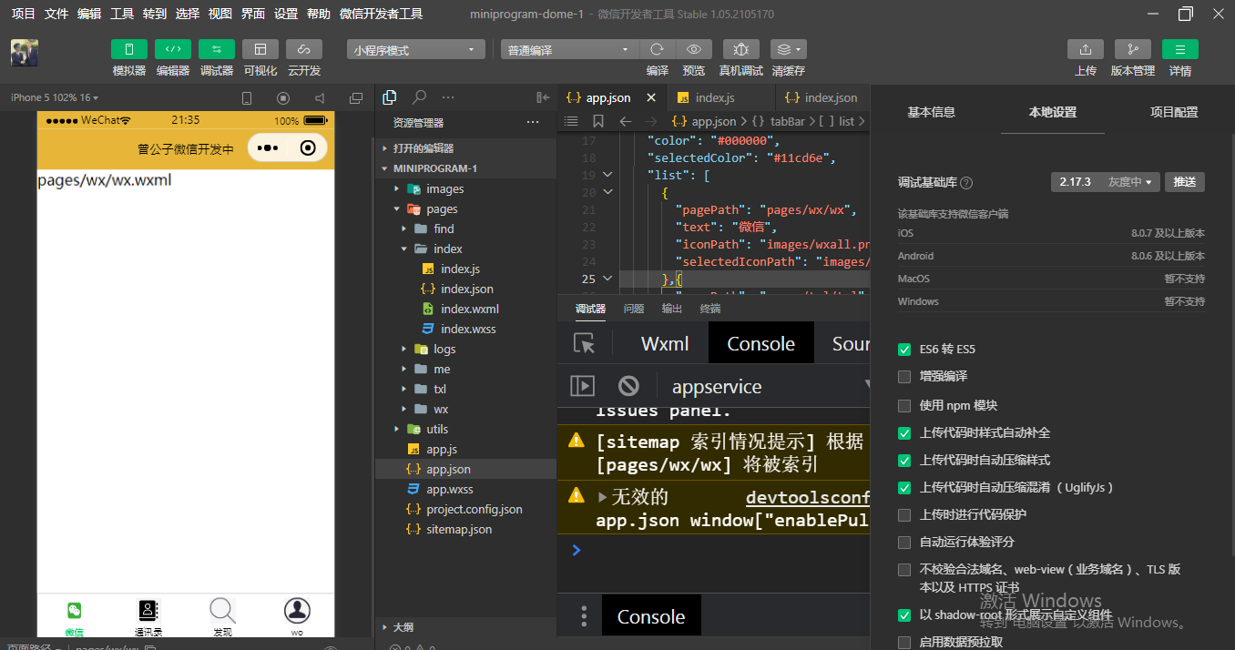Enable 自动运行体验评分 checkbox

[904, 542]
